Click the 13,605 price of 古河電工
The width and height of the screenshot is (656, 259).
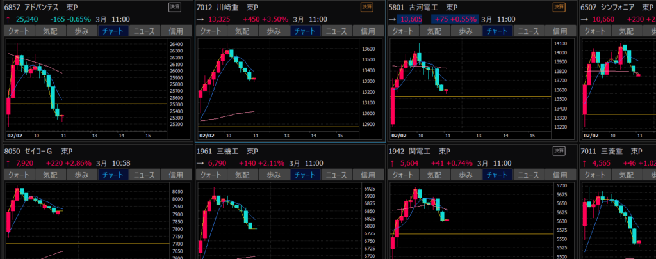411,19
